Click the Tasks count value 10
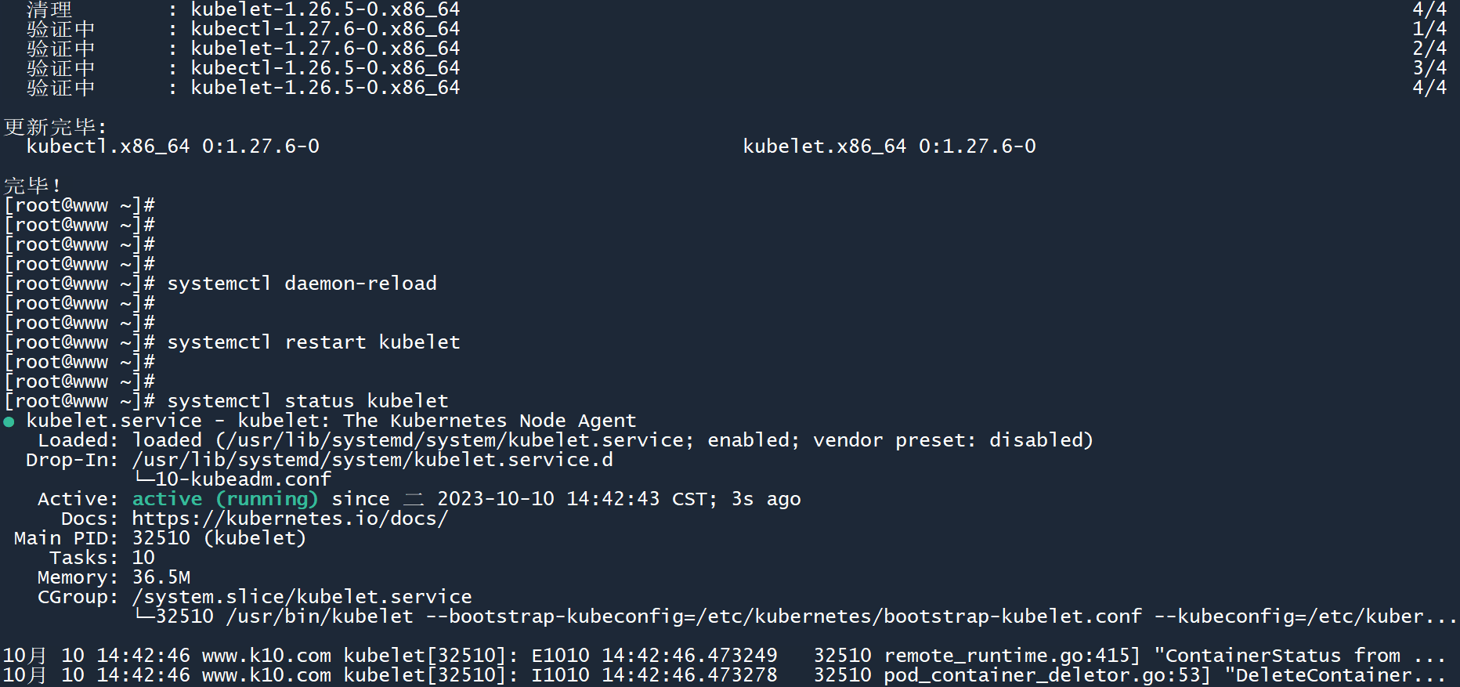 (143, 558)
